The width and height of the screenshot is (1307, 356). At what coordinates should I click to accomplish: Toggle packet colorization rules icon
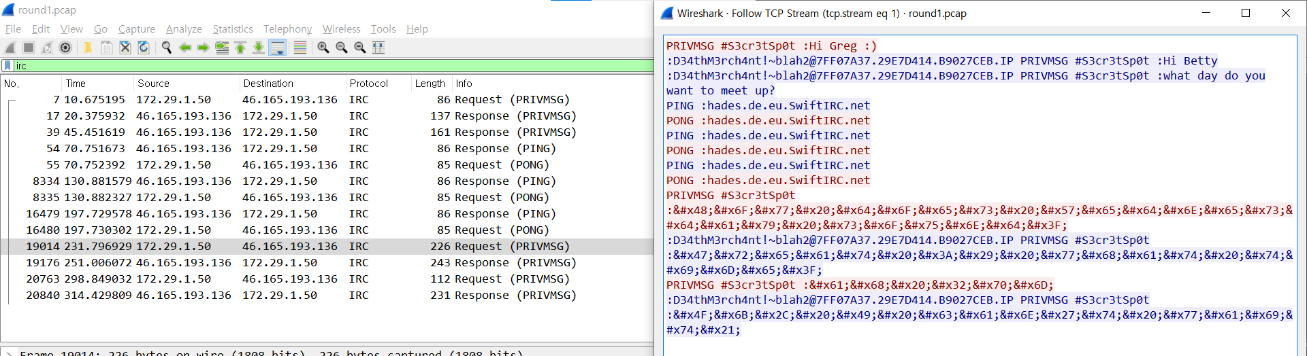point(300,48)
